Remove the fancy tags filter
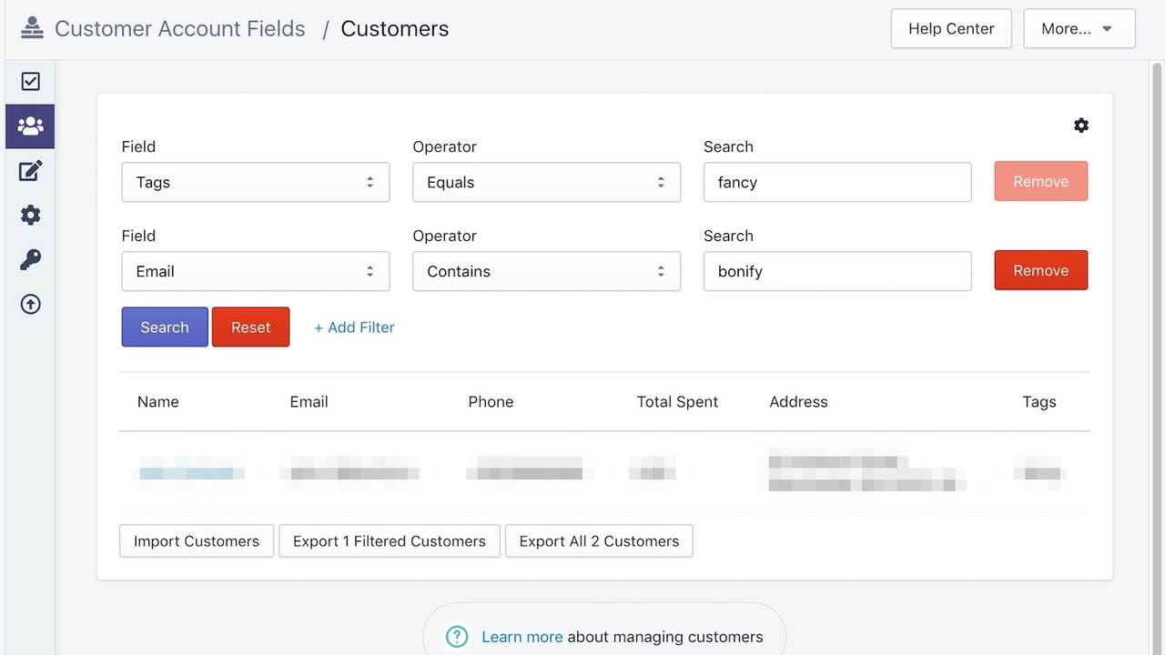Image resolution: width=1165 pixels, height=655 pixels. (1040, 181)
